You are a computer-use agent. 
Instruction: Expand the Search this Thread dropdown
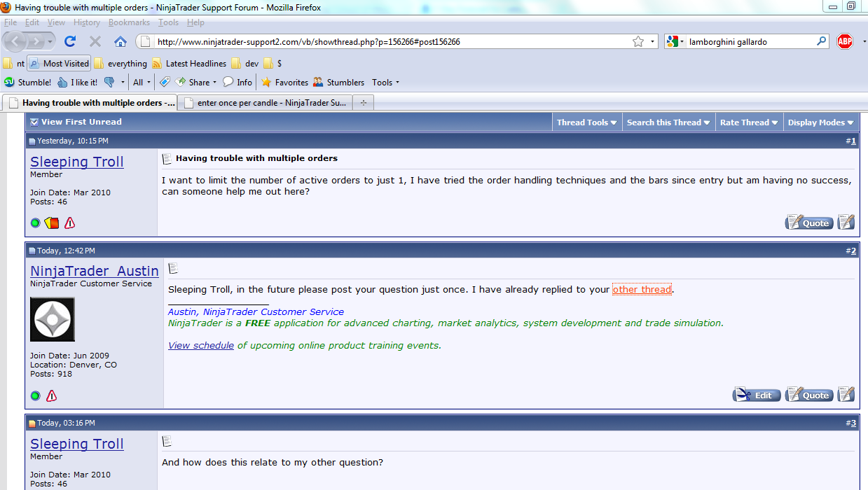668,122
